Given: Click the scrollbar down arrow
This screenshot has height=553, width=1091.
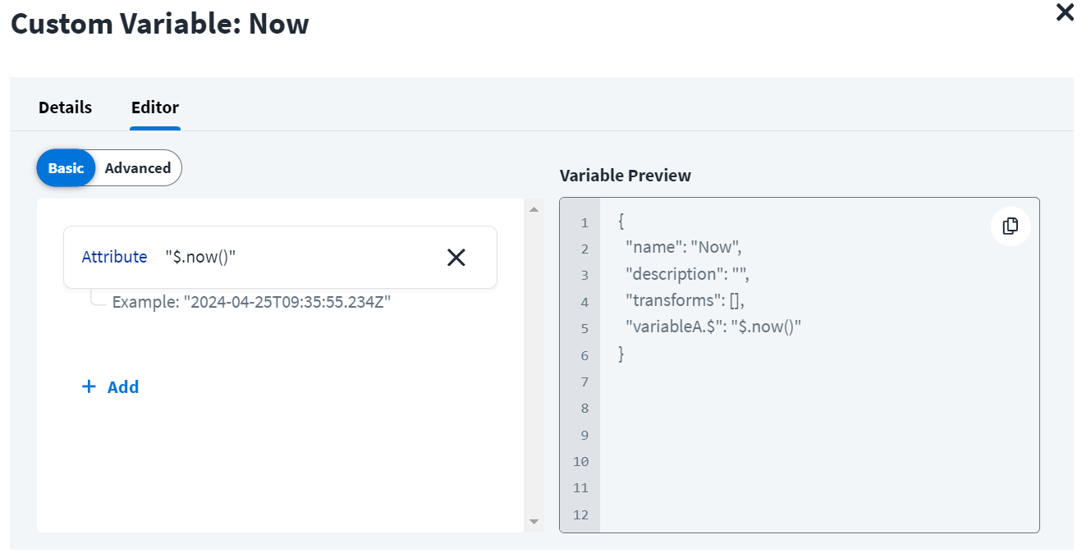Looking at the screenshot, I should 534,521.
